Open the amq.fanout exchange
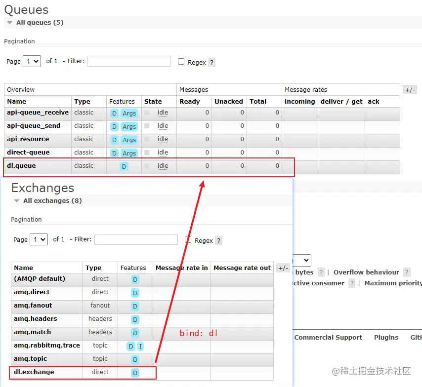The width and height of the screenshot is (422, 387). [33, 305]
